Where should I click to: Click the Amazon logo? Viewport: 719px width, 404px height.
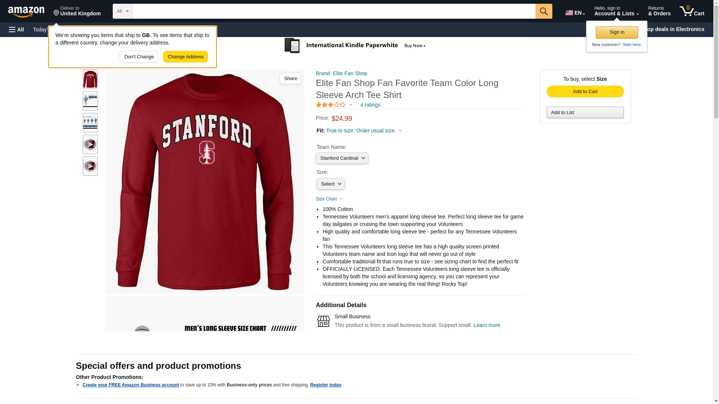tap(26, 12)
